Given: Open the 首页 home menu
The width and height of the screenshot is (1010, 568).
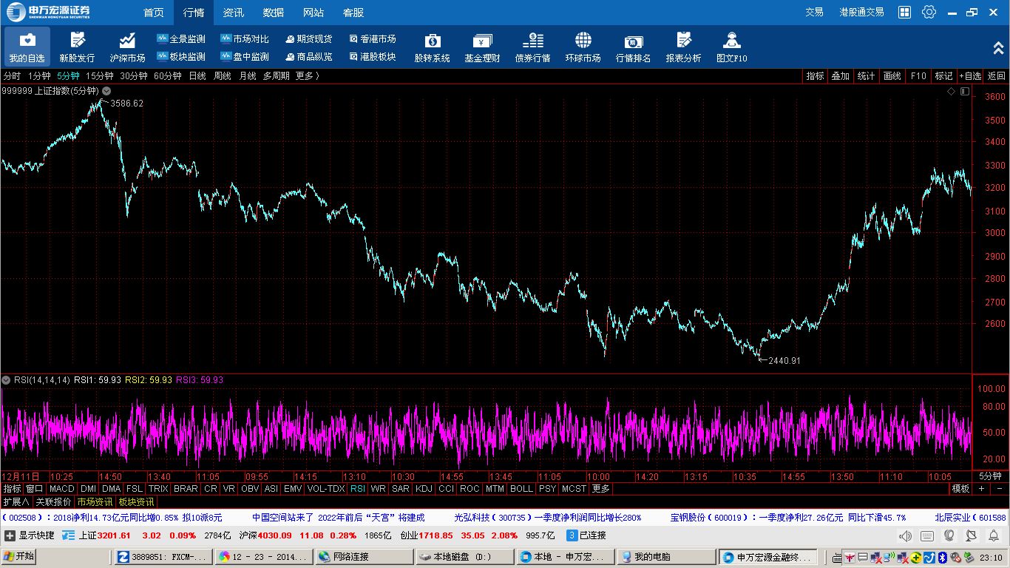Looking at the screenshot, I should pos(154,13).
